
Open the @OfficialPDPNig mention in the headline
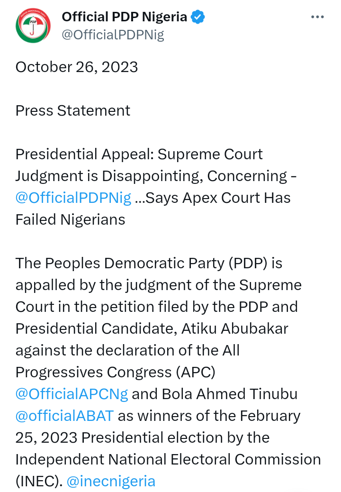pyautogui.click(x=73, y=198)
